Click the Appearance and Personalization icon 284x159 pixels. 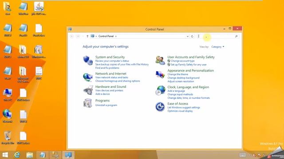pos(160,74)
